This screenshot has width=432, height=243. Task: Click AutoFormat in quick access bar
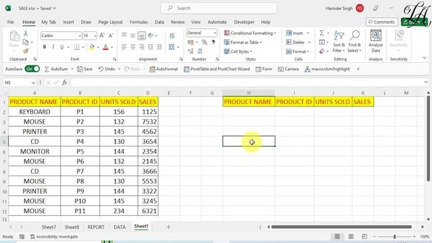pyautogui.click(x=163, y=69)
